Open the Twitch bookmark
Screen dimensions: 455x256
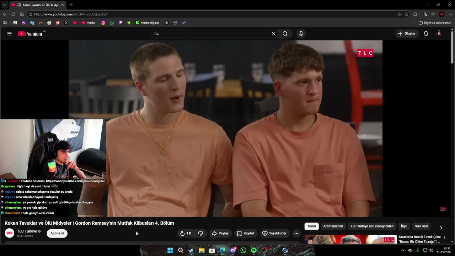[121, 23]
